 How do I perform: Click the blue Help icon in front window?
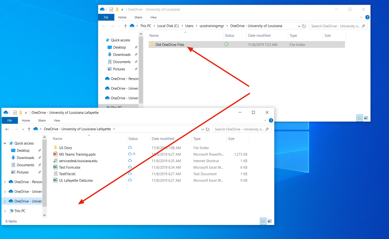[271, 120]
